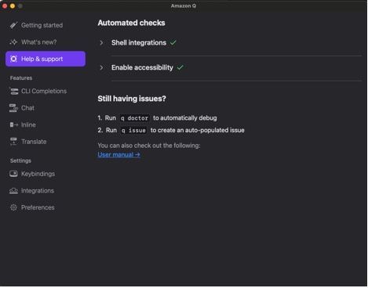The width and height of the screenshot is (368, 288).
Task: Open What's new? section
Action: pos(39,42)
